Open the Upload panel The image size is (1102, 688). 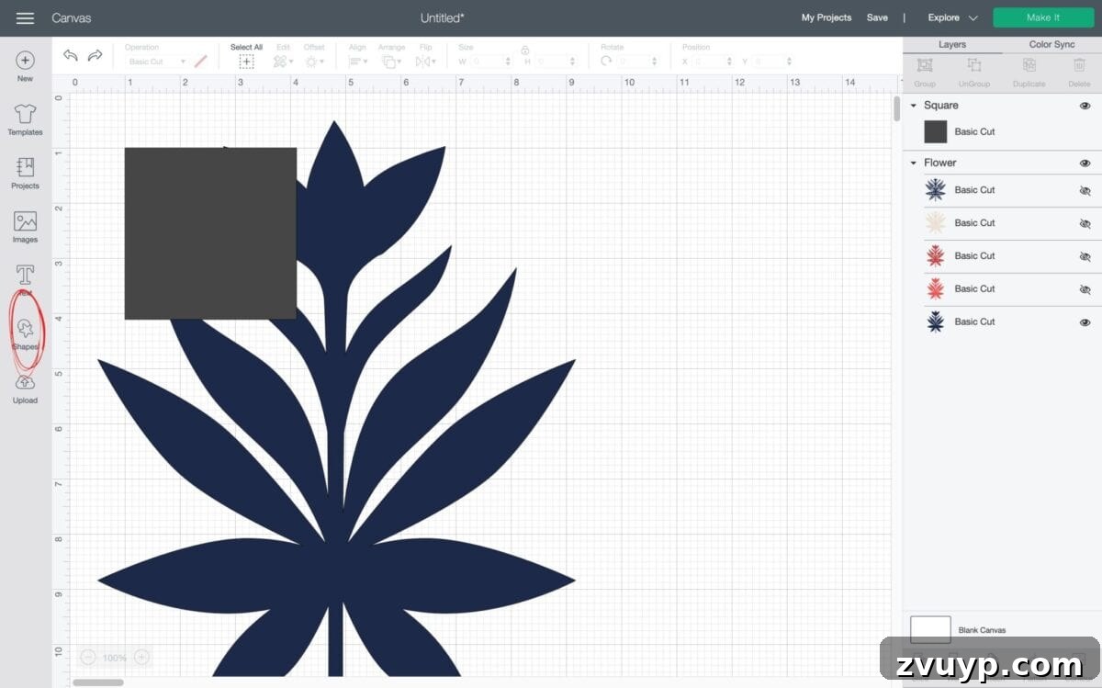(25, 389)
